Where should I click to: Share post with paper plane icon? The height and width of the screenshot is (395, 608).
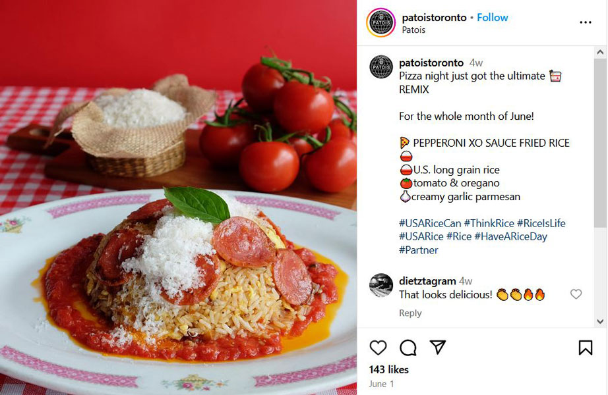pos(438,347)
